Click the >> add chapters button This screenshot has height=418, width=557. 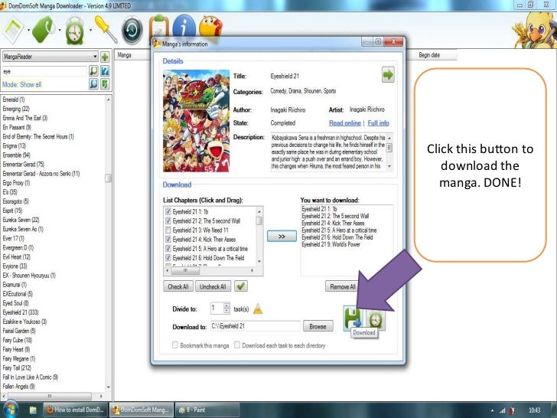click(x=282, y=236)
